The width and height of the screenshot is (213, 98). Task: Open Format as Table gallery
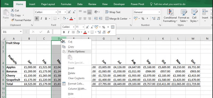(x=184, y=16)
